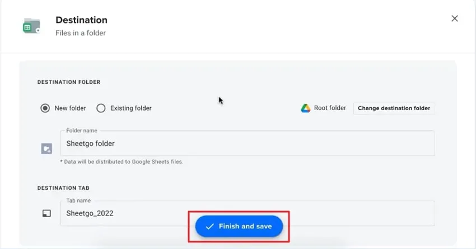Screen dimensions: 476x249
Task: Click the Destination spreadsheet folder icon
Action: click(31, 26)
